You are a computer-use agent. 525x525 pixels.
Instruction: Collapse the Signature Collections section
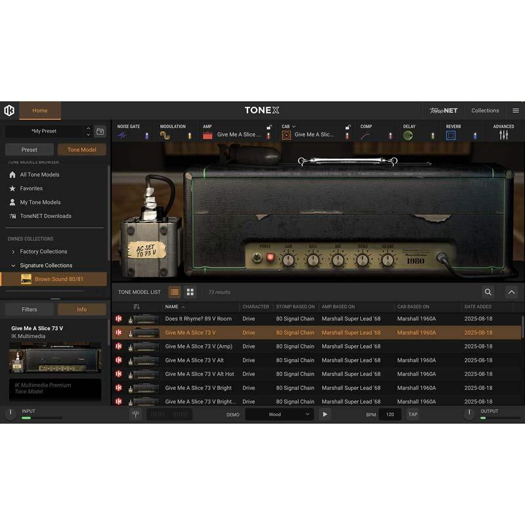[x=14, y=265]
